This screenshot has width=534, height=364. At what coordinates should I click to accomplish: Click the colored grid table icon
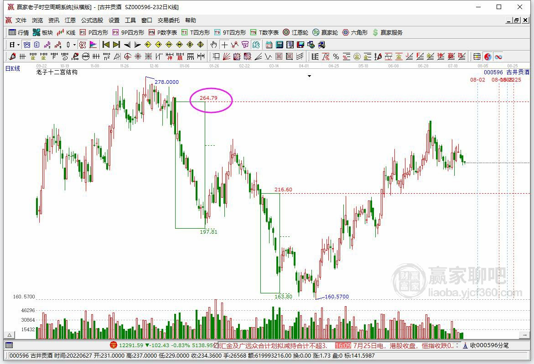point(477,56)
